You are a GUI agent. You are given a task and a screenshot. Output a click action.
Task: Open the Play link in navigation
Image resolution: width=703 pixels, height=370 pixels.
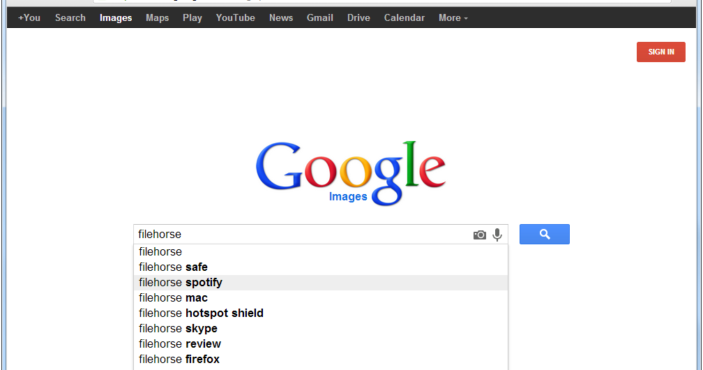coord(192,18)
